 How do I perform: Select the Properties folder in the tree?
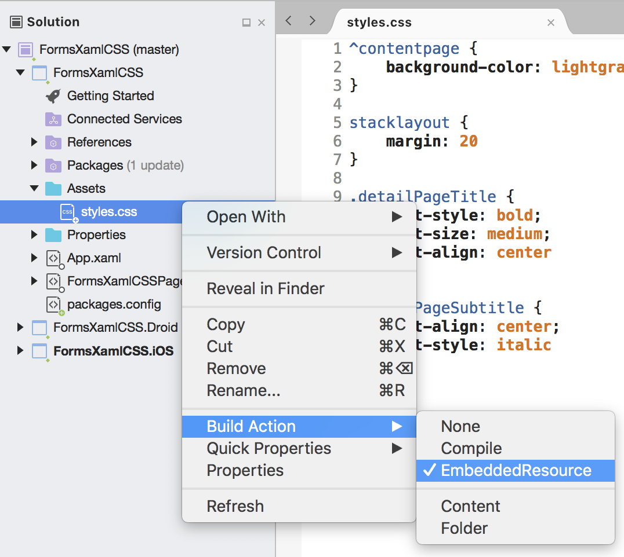pyautogui.click(x=96, y=235)
